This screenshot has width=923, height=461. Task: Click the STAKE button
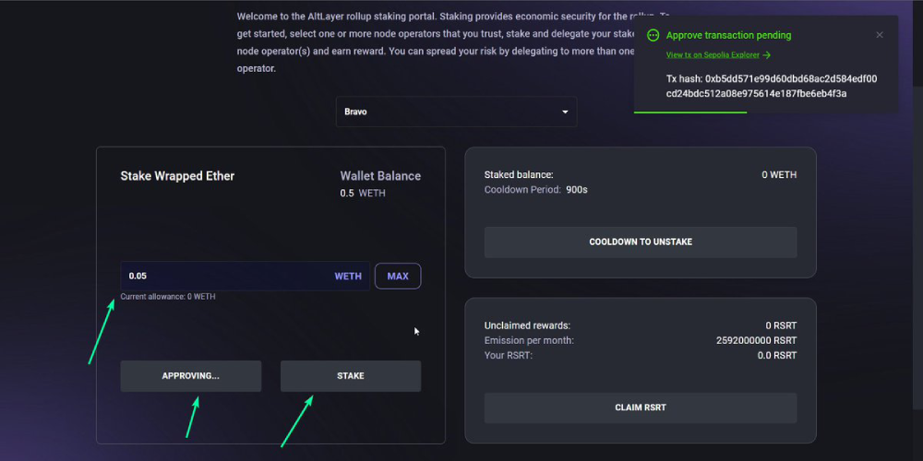pyautogui.click(x=350, y=376)
